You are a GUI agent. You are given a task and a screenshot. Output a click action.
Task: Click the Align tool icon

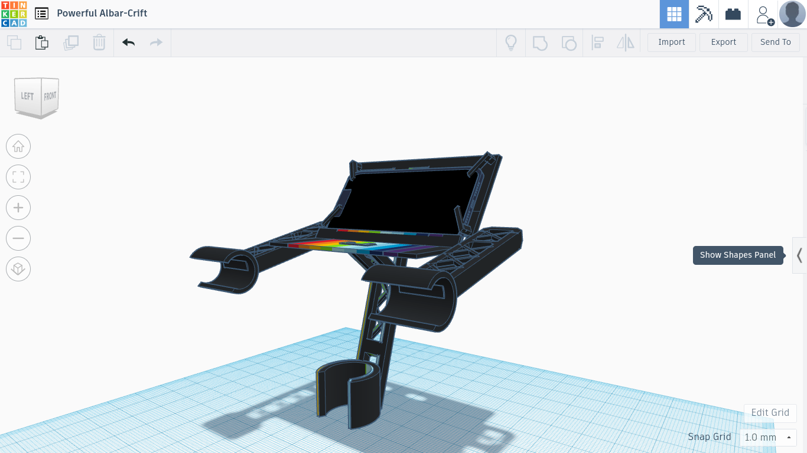coord(597,42)
